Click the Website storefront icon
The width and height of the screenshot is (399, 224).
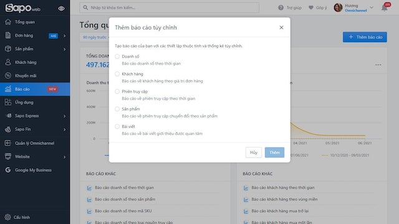pos(8,156)
